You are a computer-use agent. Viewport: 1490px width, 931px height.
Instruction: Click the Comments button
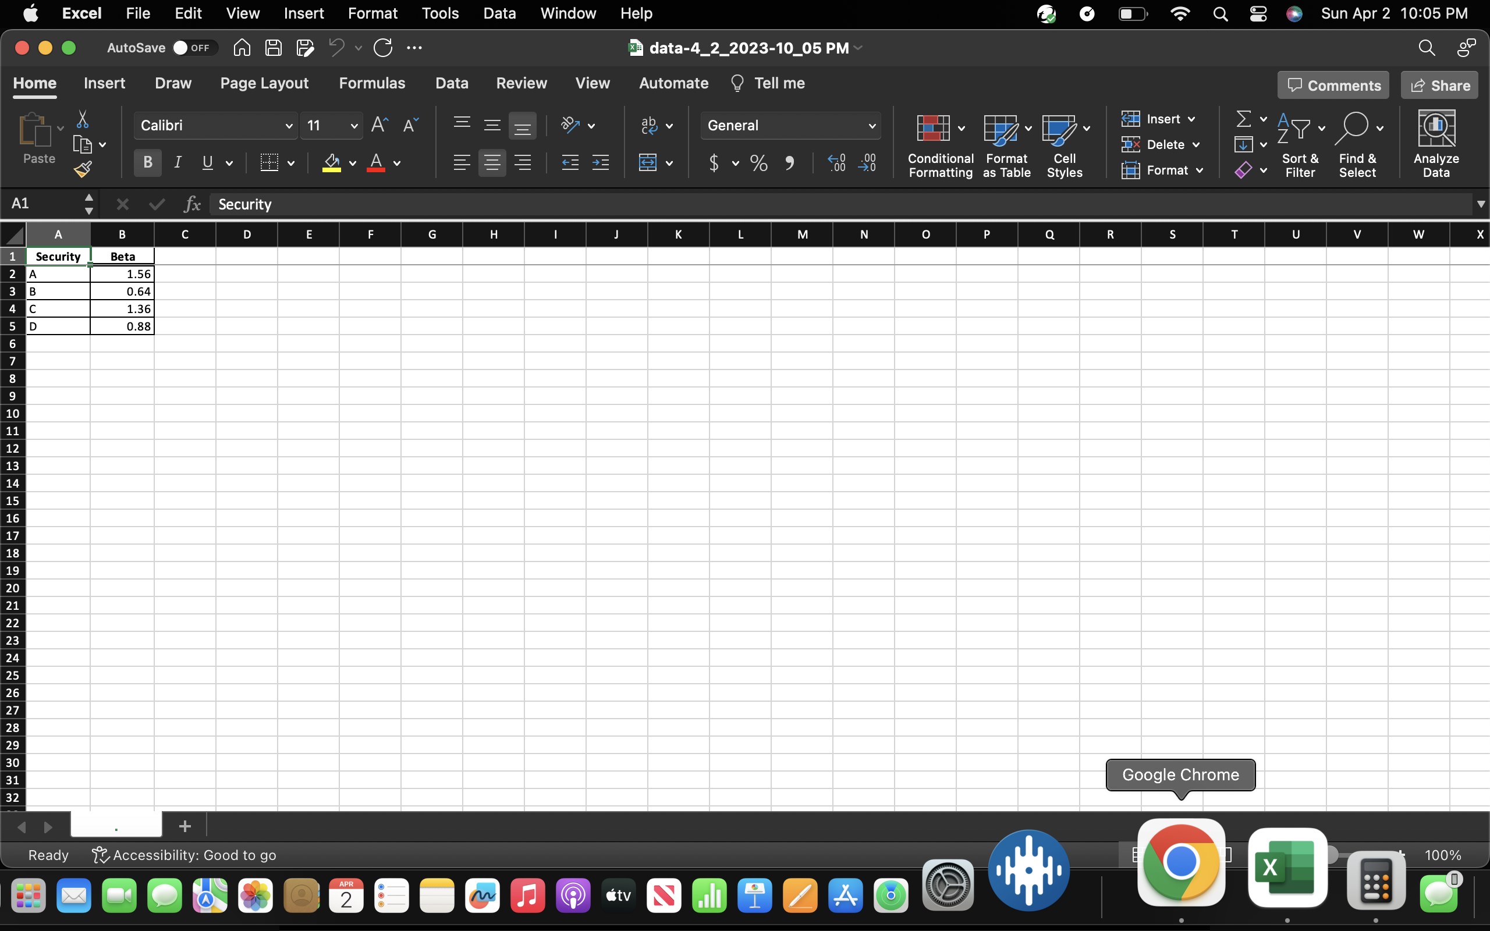click(x=1333, y=85)
